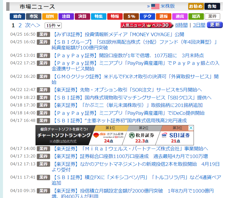
Task: Click the 告知 button
Action: pyautogui.click(x=212, y=6)
